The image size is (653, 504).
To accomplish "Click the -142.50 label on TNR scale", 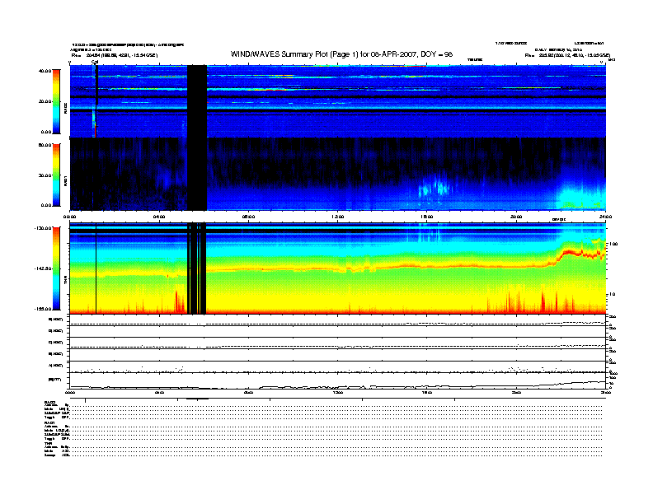I will 44,268.
